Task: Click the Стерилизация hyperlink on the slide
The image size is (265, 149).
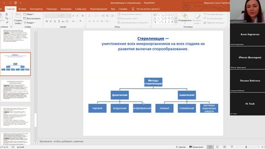Action: pyautogui.click(x=151, y=38)
